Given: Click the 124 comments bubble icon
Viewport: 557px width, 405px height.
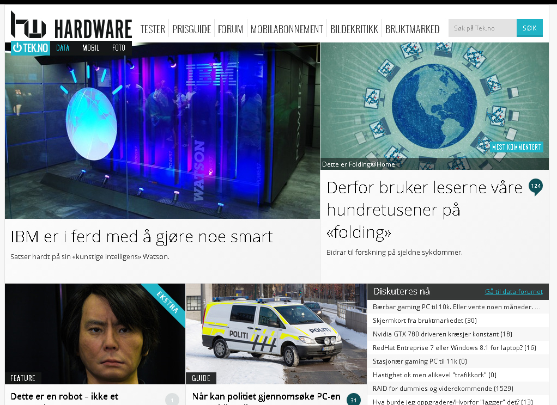Looking at the screenshot, I should pos(535,187).
